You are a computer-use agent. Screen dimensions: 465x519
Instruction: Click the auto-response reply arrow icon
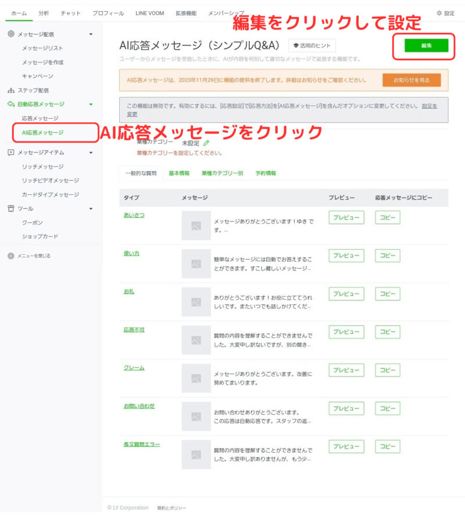(11, 104)
